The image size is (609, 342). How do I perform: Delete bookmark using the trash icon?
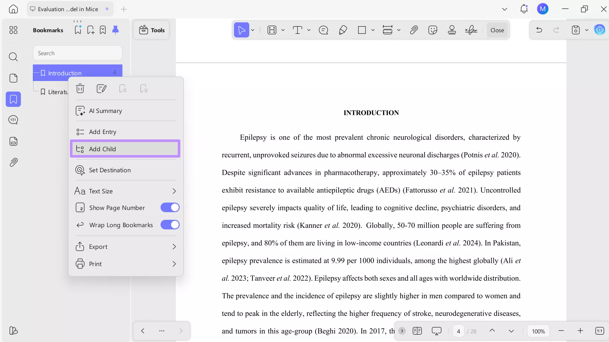tap(80, 88)
